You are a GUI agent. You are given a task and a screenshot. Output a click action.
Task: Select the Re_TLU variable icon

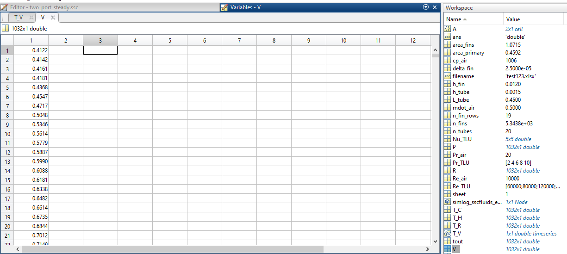click(x=447, y=186)
